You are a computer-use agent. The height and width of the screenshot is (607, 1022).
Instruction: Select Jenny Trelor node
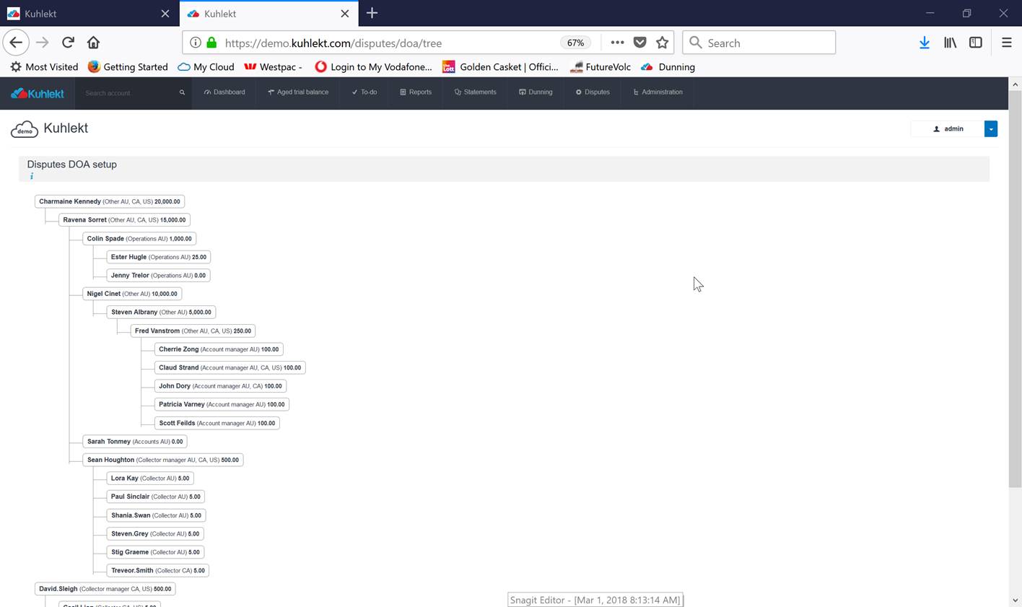[158, 275]
